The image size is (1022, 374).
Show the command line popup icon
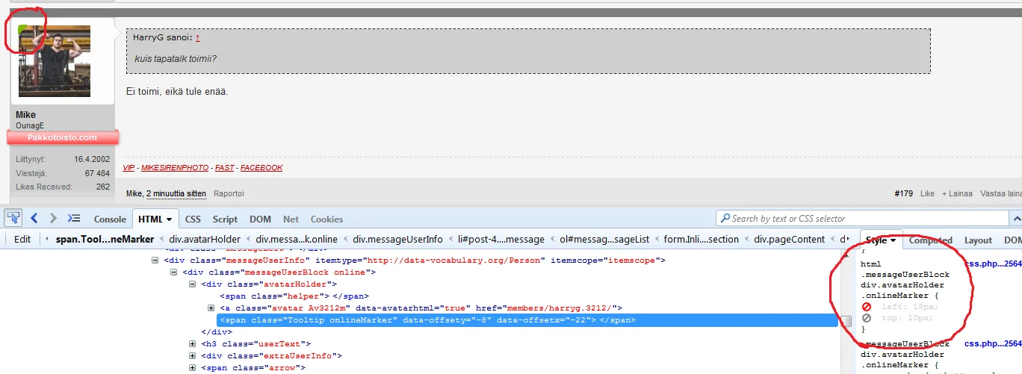coord(73,218)
